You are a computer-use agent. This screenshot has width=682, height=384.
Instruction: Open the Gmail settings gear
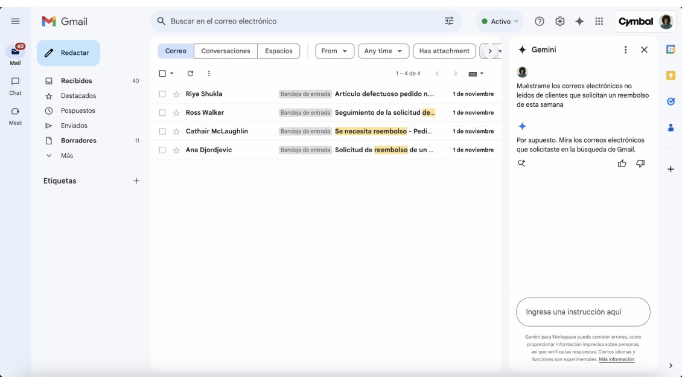[x=559, y=20]
